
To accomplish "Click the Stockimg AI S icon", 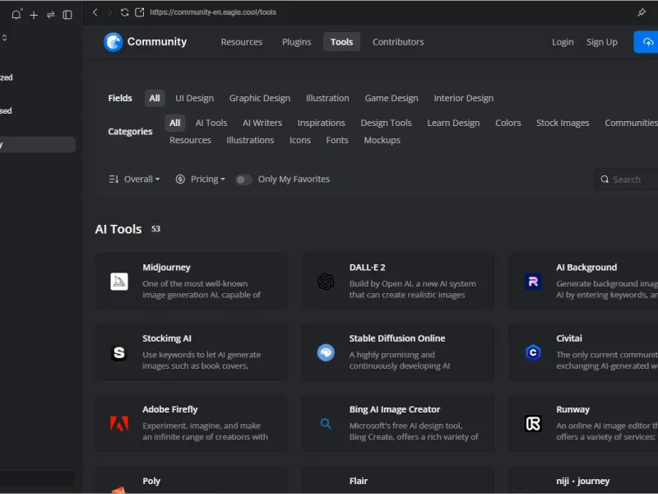I will [119, 352].
